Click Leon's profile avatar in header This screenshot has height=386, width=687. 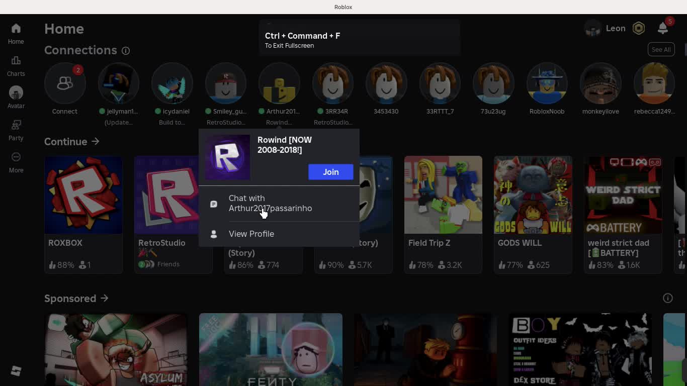click(593, 28)
